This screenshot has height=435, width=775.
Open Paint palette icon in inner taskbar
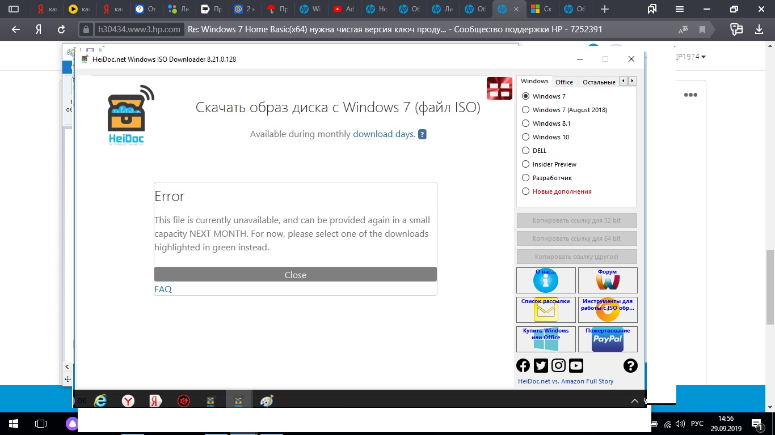(x=267, y=401)
